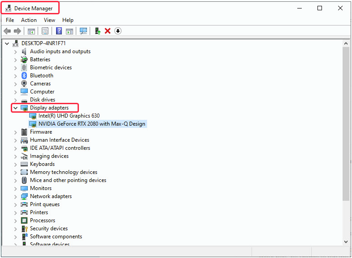
Task: Click the Disable device down-arrow icon
Action: (118, 31)
